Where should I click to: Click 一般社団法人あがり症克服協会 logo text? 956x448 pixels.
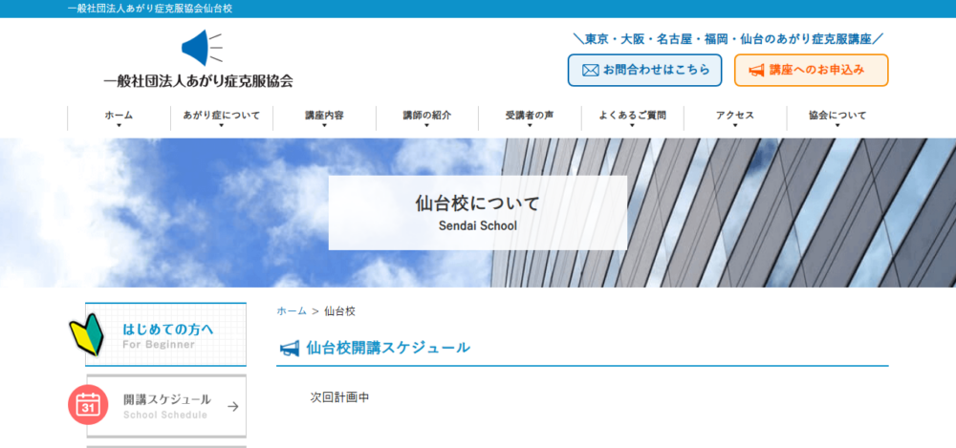(198, 80)
